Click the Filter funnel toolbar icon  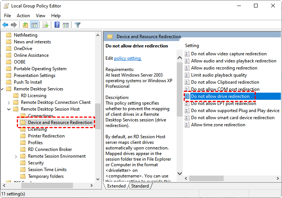click(77, 25)
